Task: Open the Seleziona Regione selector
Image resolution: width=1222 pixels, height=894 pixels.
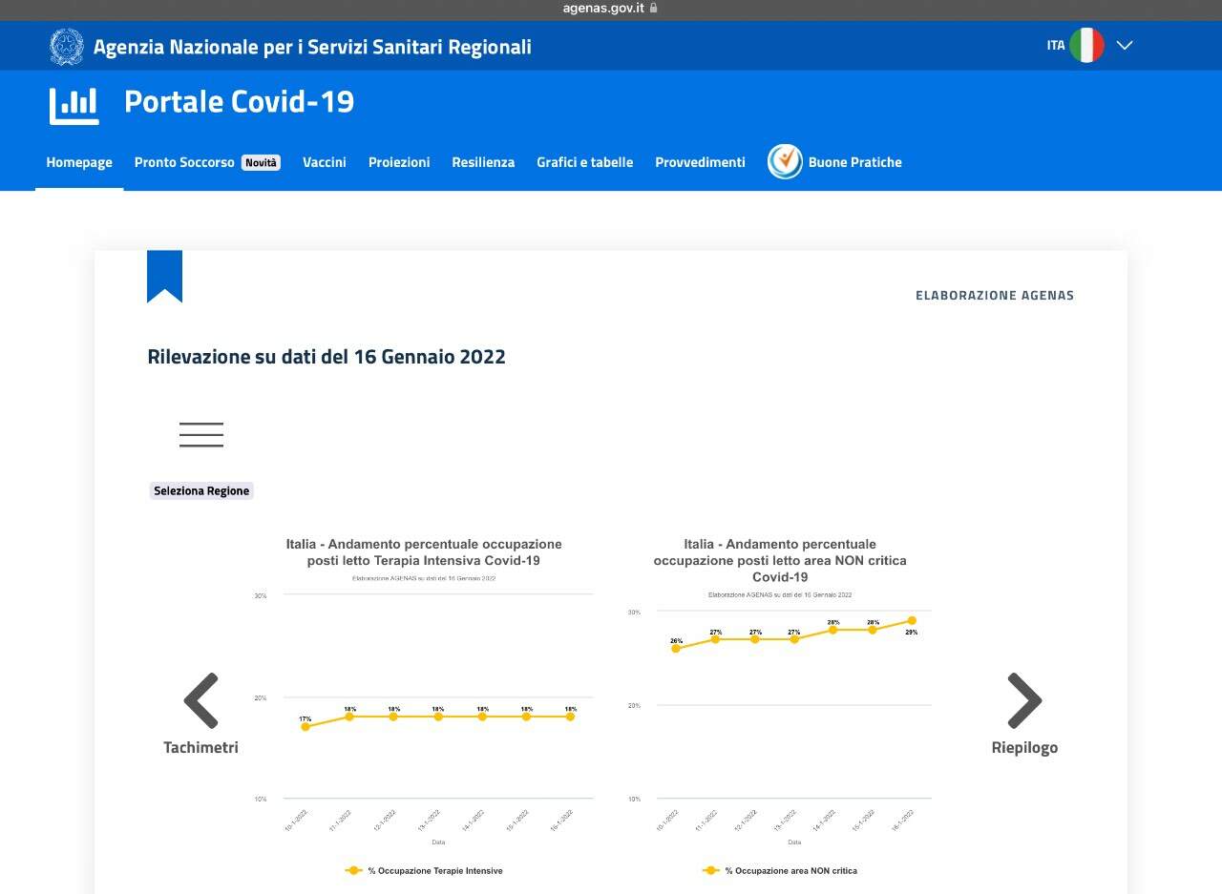Action: click(x=201, y=490)
